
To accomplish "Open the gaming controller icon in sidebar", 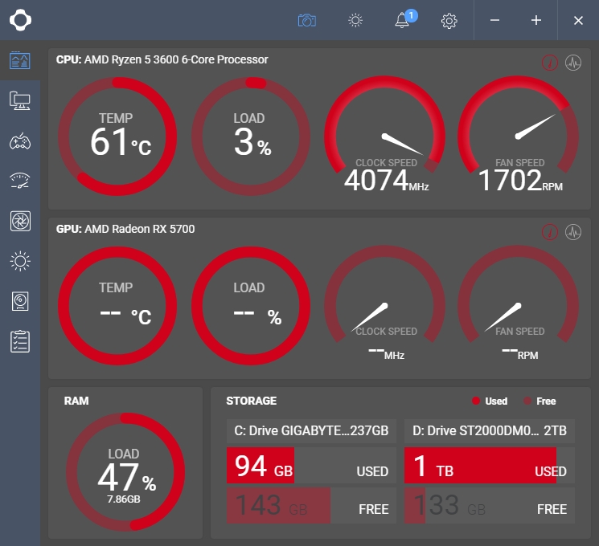I will click(x=20, y=141).
